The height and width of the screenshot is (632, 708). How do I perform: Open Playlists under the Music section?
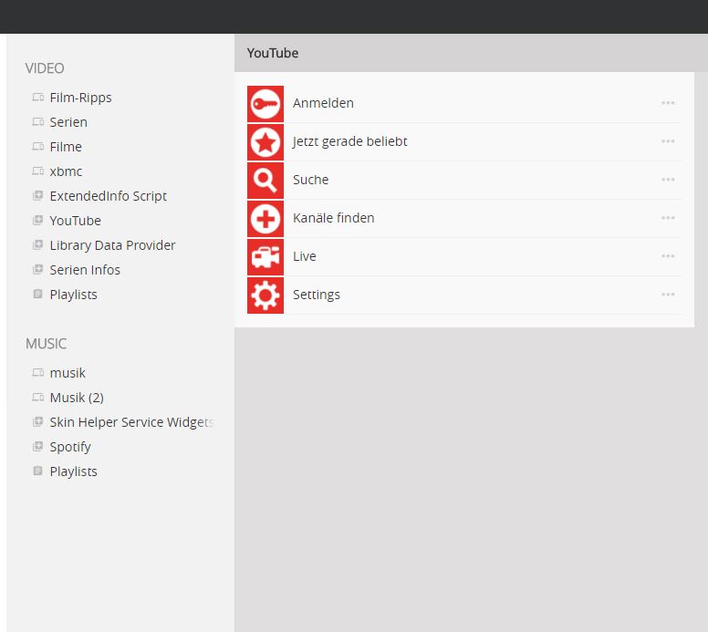point(74,471)
